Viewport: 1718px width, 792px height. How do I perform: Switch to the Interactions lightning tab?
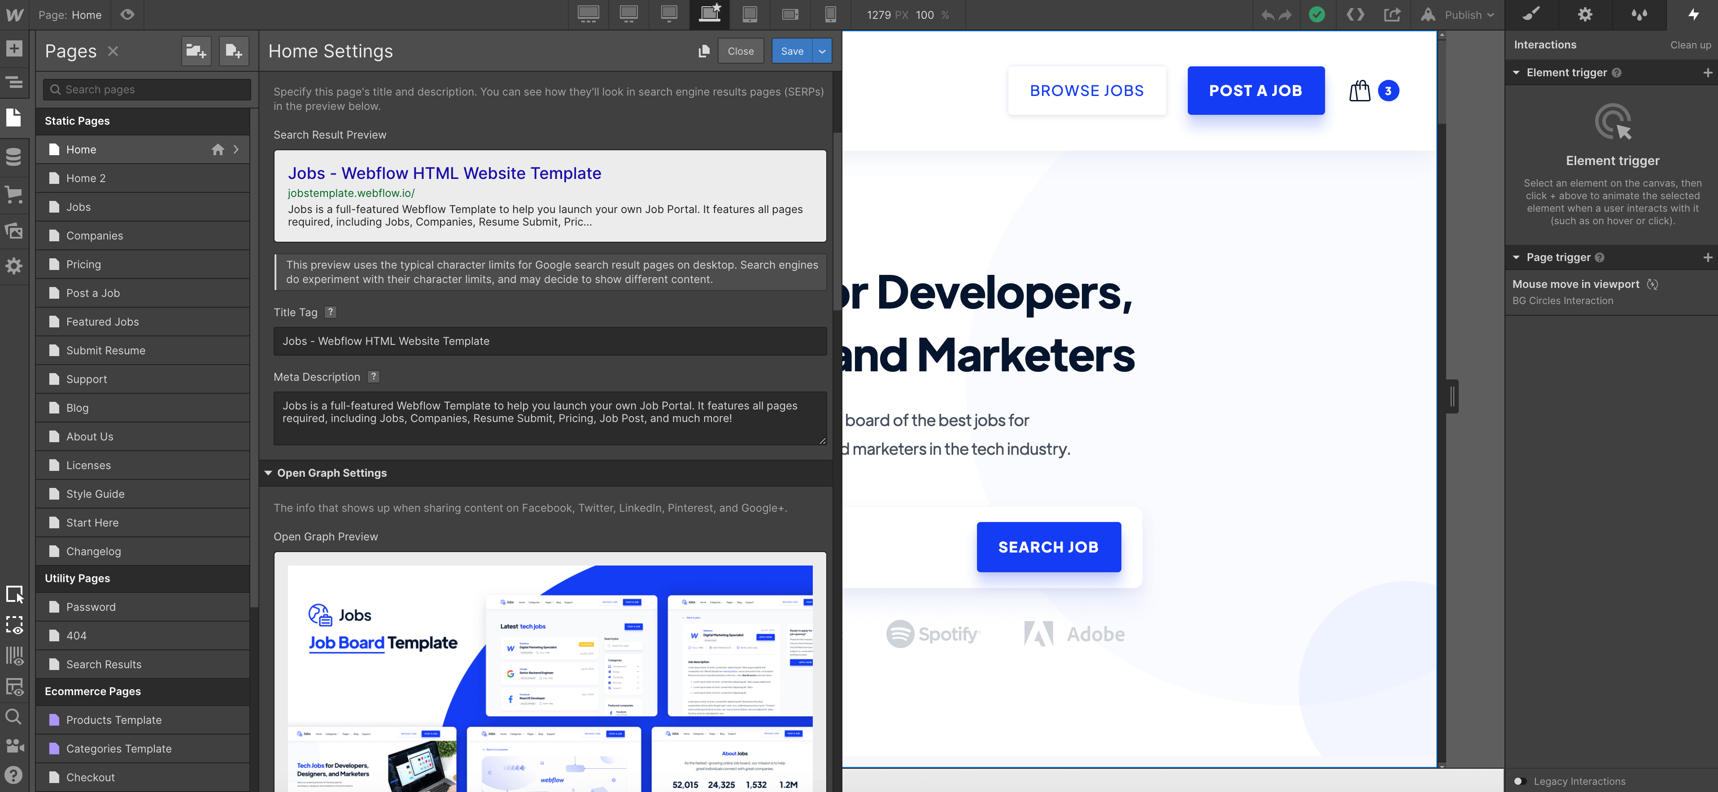pos(1693,15)
